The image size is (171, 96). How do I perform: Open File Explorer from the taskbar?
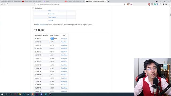pyautogui.click(x=20, y=94)
